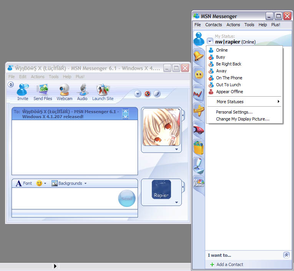Set status to On The Phone
Image resolution: width=294 pixels, height=271 pixels.
(244, 78)
